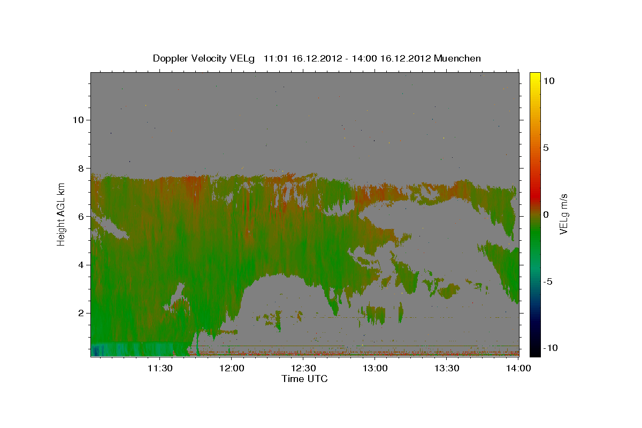Viewport: 642px width, 428px height.
Task: Click the 13:00 time tick label
Action: click(x=375, y=368)
